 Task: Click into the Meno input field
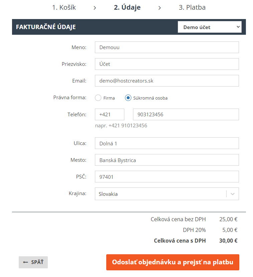pyautogui.click(x=167, y=47)
